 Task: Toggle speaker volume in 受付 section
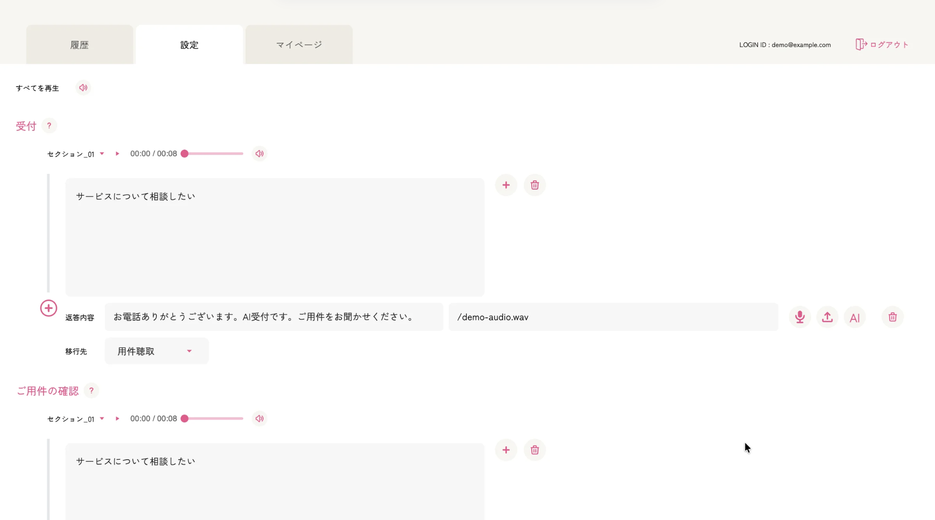coord(259,154)
